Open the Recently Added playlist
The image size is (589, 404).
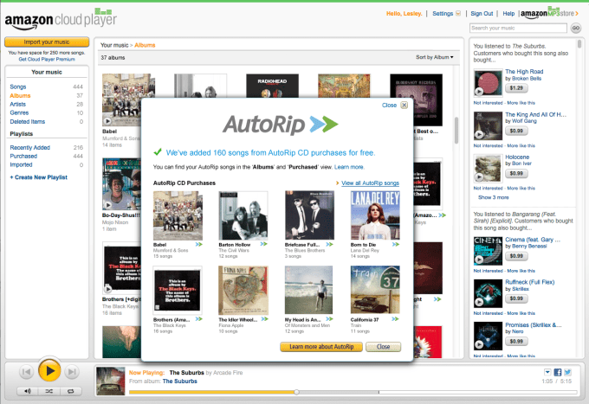[x=30, y=147]
